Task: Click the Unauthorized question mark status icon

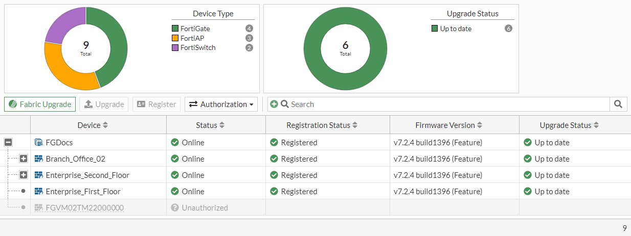Action: (x=175, y=208)
